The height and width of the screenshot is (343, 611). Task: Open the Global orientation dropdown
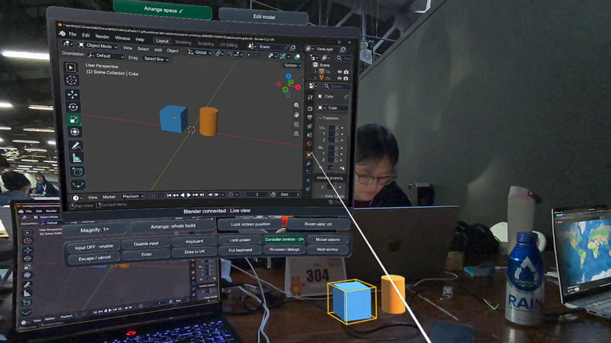[x=200, y=52]
